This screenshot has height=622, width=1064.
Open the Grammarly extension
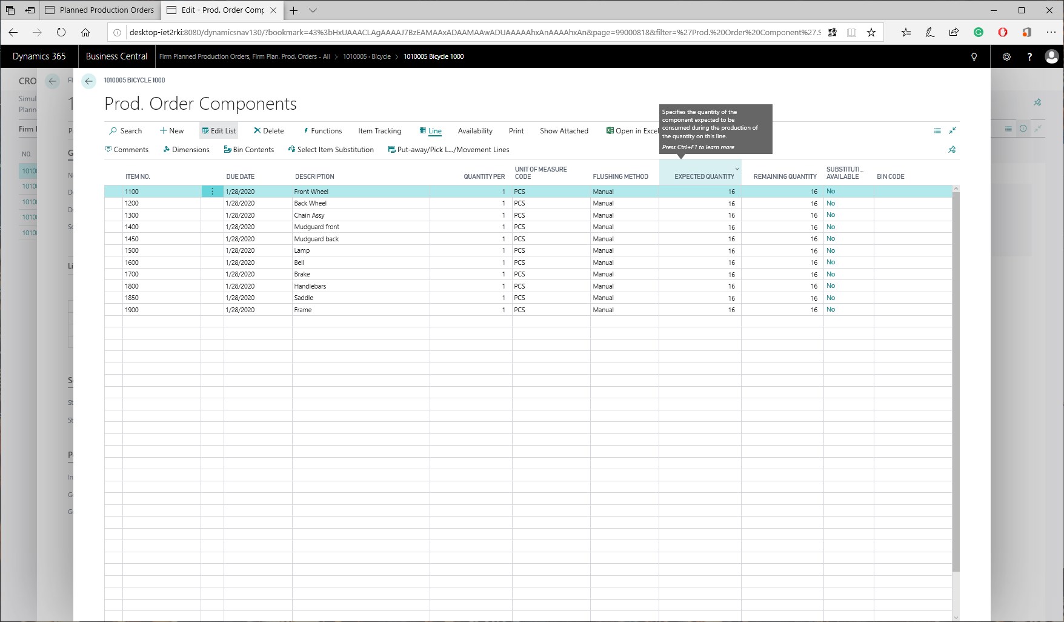click(979, 33)
